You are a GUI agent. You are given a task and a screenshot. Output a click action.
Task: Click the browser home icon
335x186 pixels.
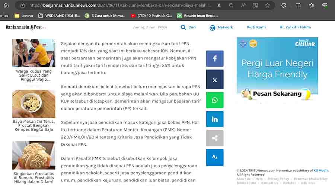tap(6, 5)
